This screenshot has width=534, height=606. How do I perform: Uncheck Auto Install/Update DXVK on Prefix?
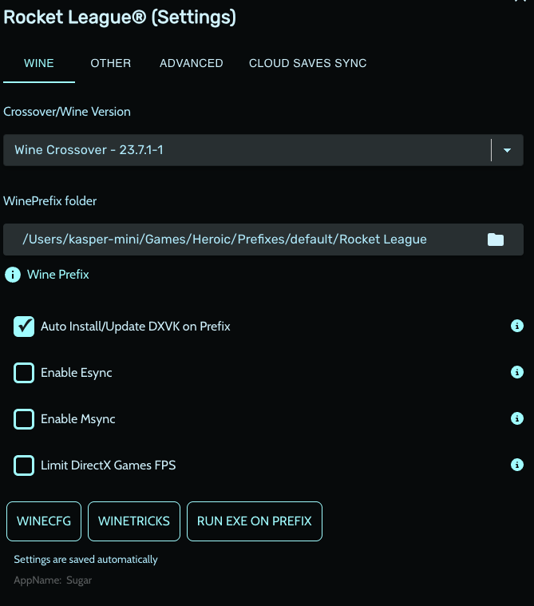[24, 327]
